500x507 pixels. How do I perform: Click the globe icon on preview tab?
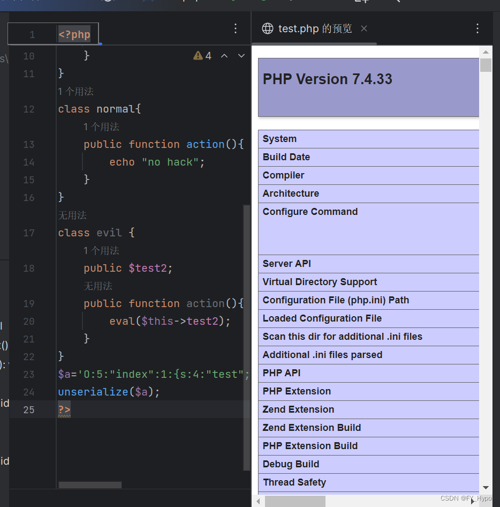pyautogui.click(x=268, y=28)
